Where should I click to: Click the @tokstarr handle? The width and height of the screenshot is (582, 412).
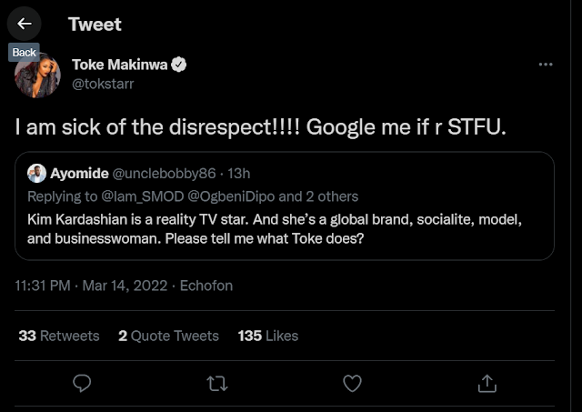[x=102, y=84]
